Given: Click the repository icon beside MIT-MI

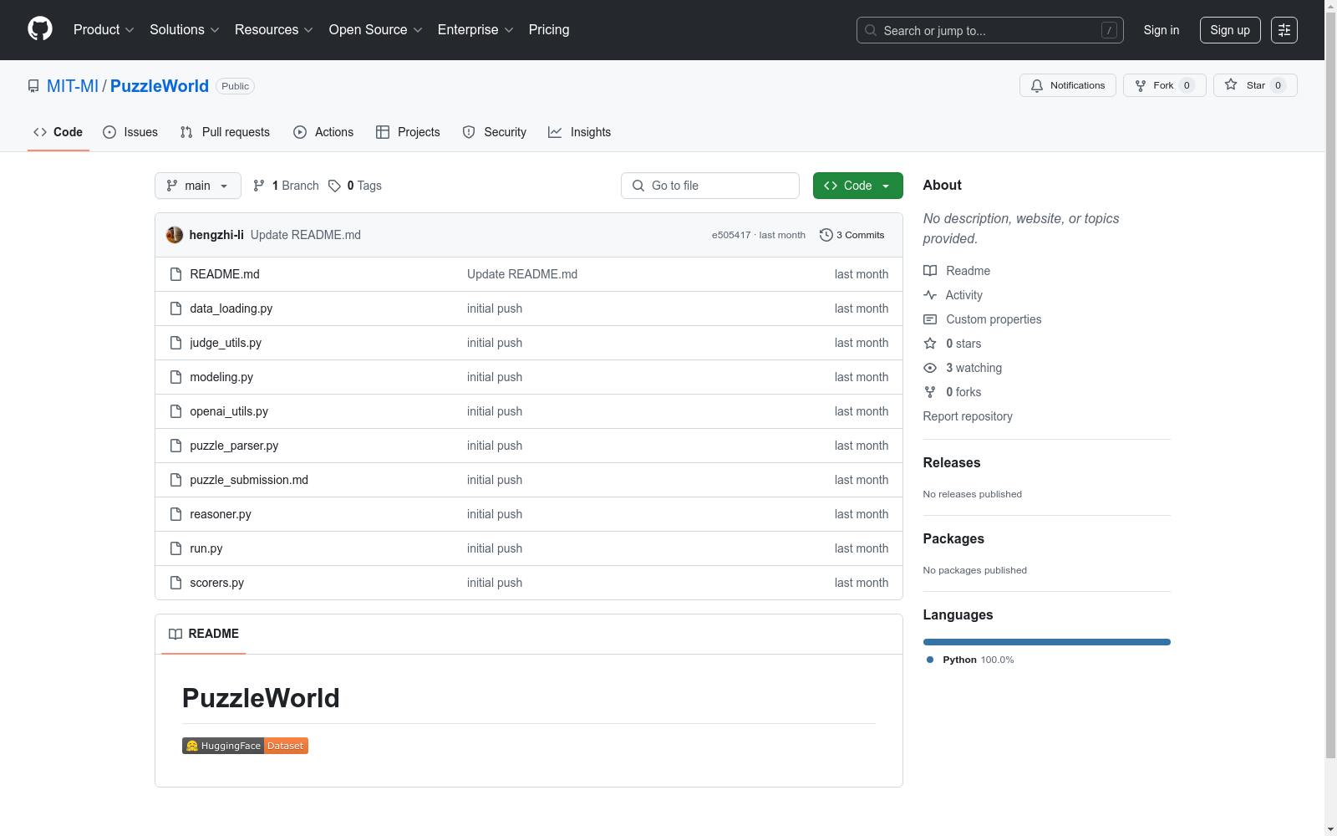Looking at the screenshot, I should [33, 86].
